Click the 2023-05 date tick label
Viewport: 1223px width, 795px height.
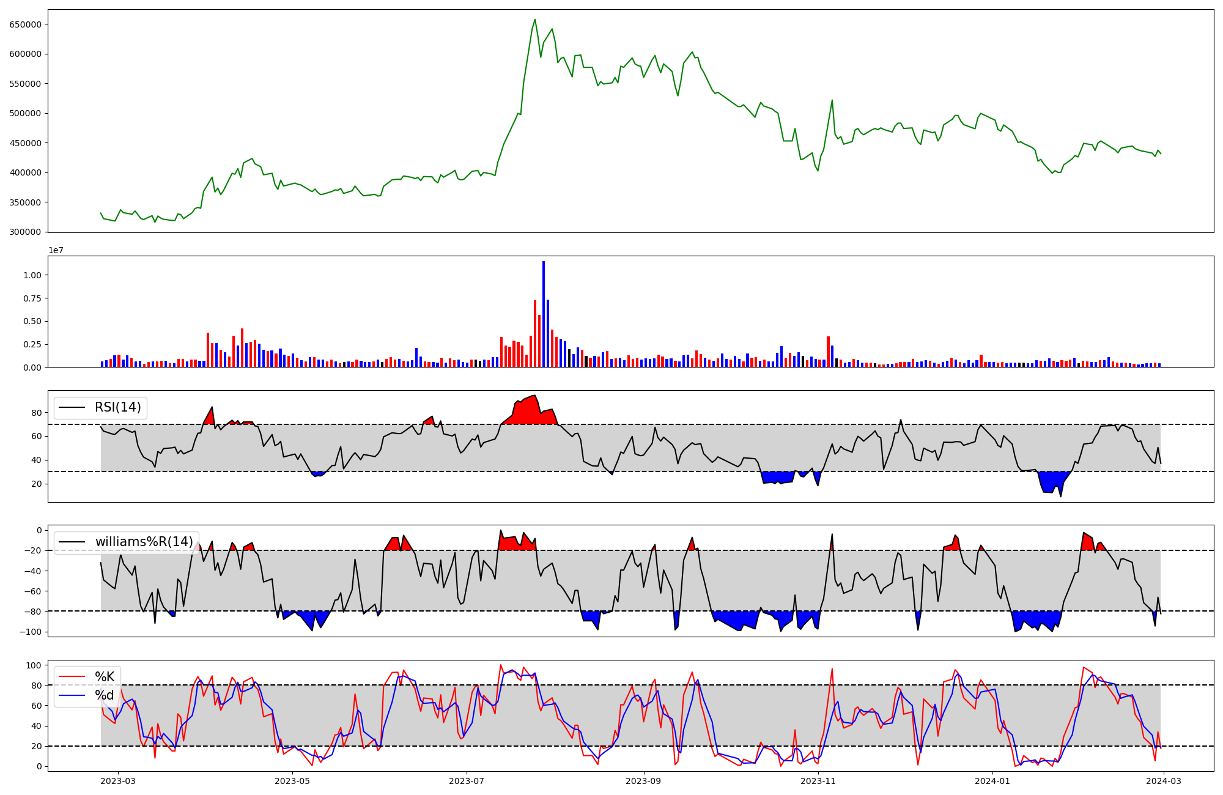pyautogui.click(x=293, y=781)
